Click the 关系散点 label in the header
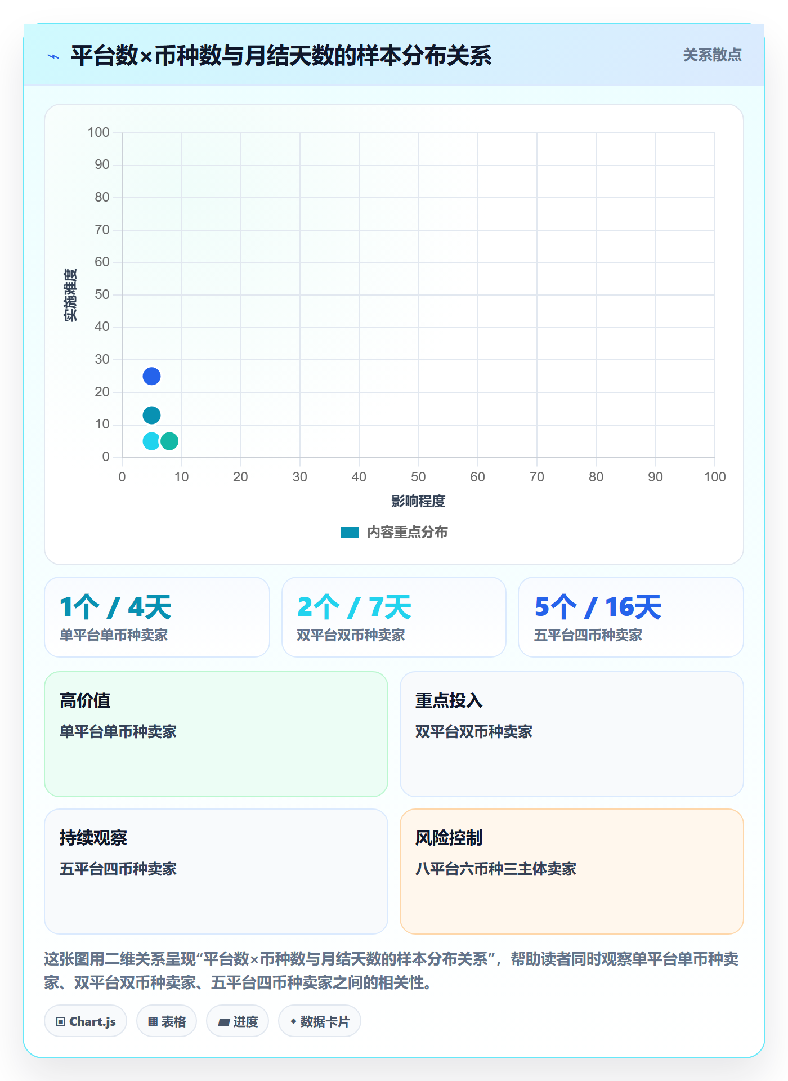 click(712, 55)
